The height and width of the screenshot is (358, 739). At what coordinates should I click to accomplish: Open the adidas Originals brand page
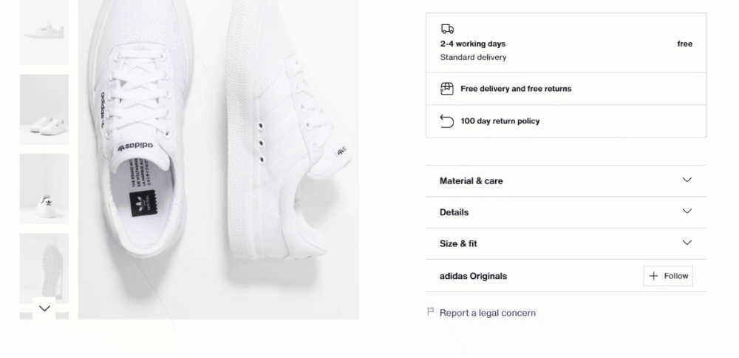[x=473, y=276]
